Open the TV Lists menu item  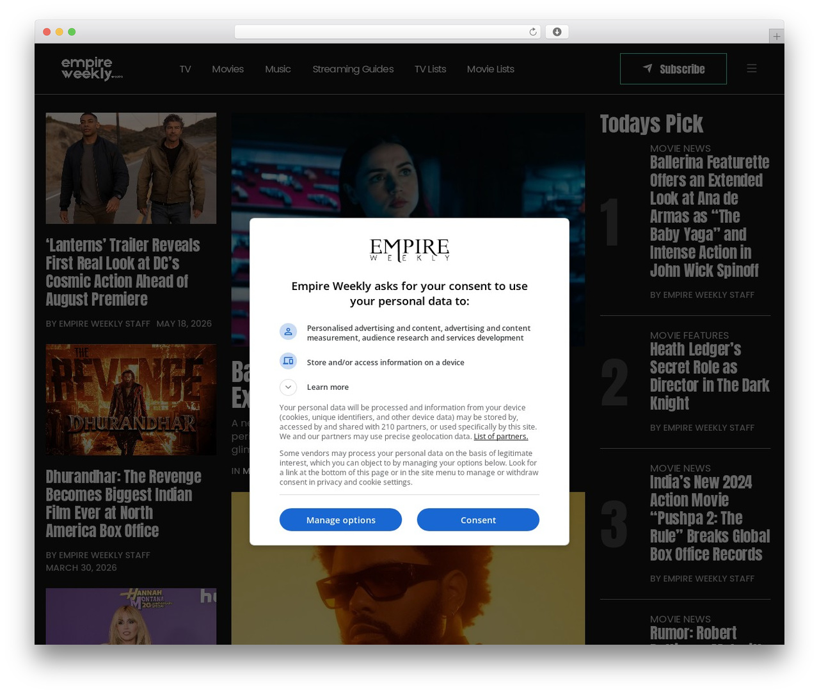(430, 69)
